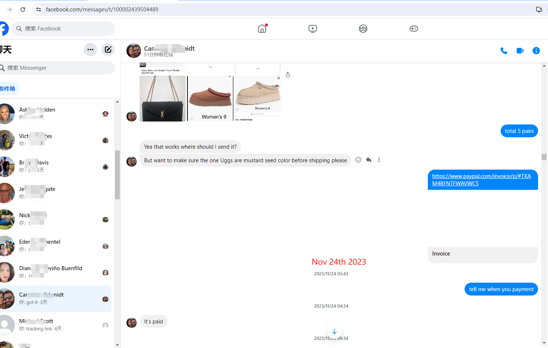Screen dimensions: 548x348
Task: Start a video call in this chat
Action: [x=520, y=51]
